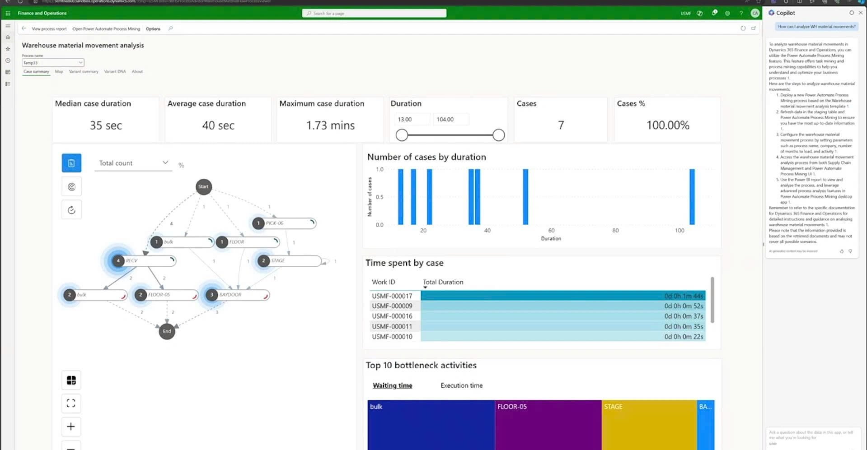
Task: Toggle the percent display beside Total count
Action: pos(181,165)
